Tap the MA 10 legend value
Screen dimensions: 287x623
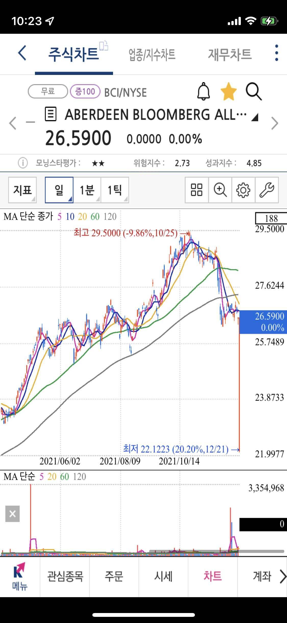(x=70, y=217)
